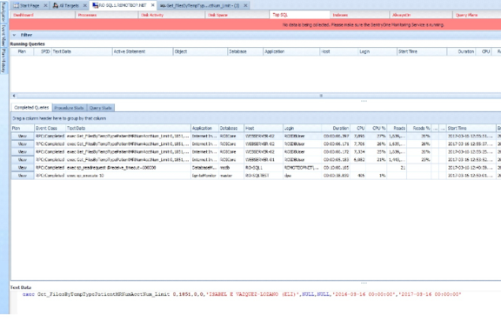Click the 'sp_execute 10' text data cell
Screen dimensions: 501x334
point(129,176)
